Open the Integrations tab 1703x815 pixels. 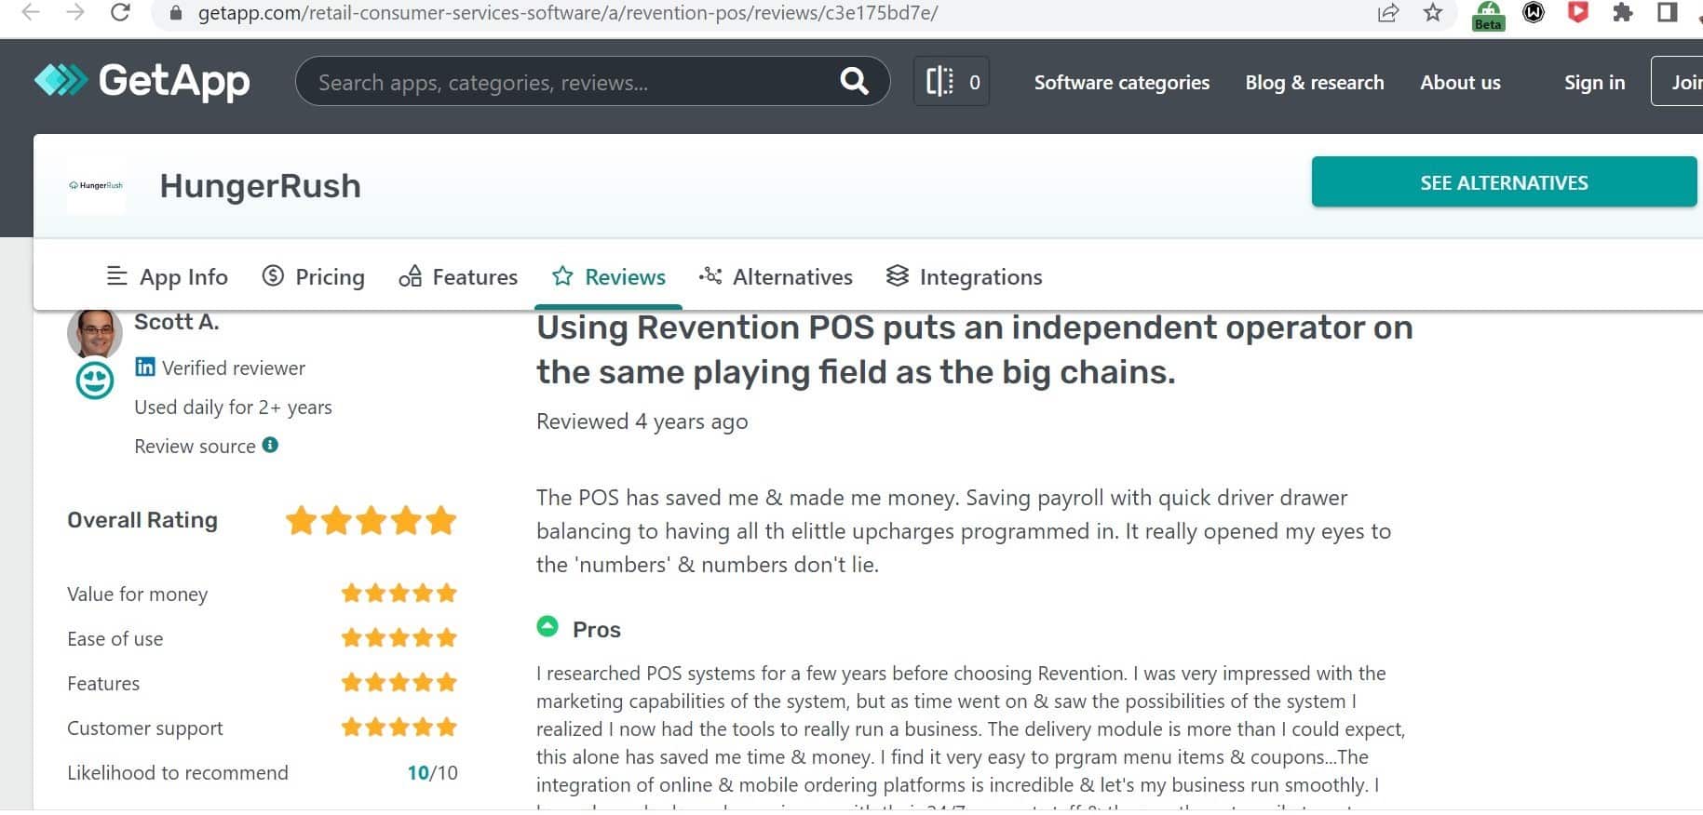click(964, 276)
